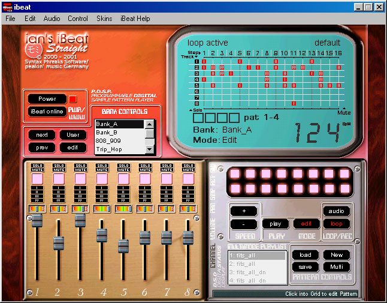The image size is (387, 303).
Task: Select Trip_Hop in bank list
Action: tap(120, 149)
